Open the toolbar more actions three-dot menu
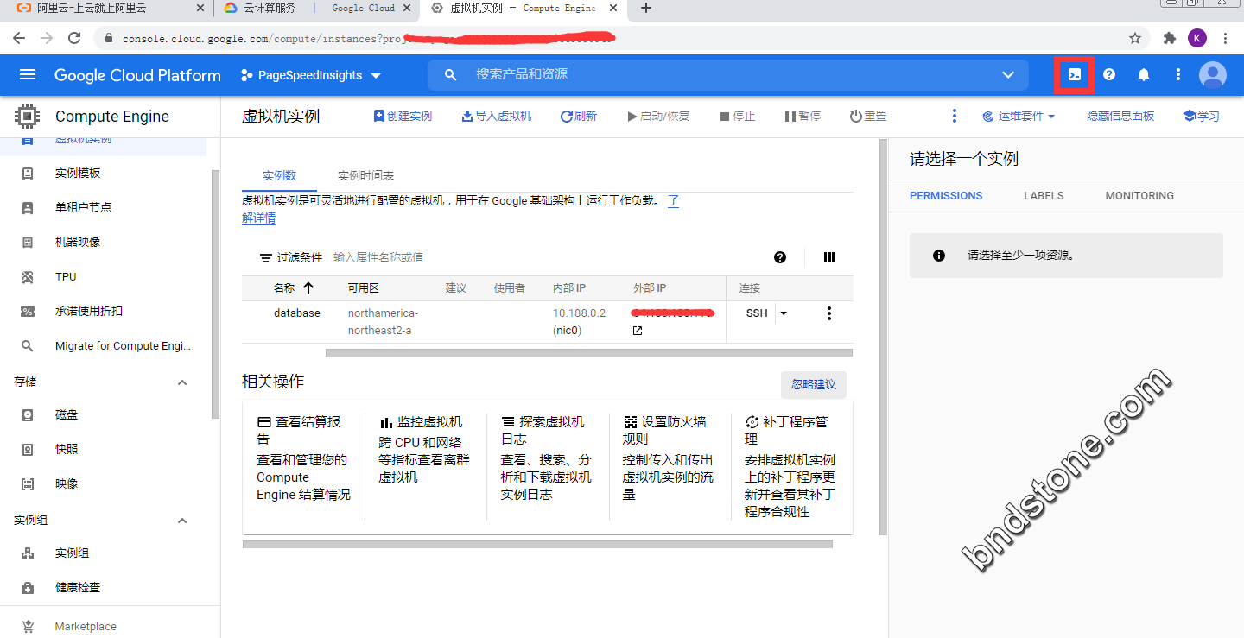Viewport: 1244px width, 638px height. tap(955, 116)
